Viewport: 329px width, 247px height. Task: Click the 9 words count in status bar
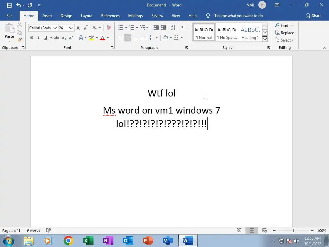(x=33, y=230)
